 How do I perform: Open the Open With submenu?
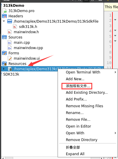(x=88, y=133)
